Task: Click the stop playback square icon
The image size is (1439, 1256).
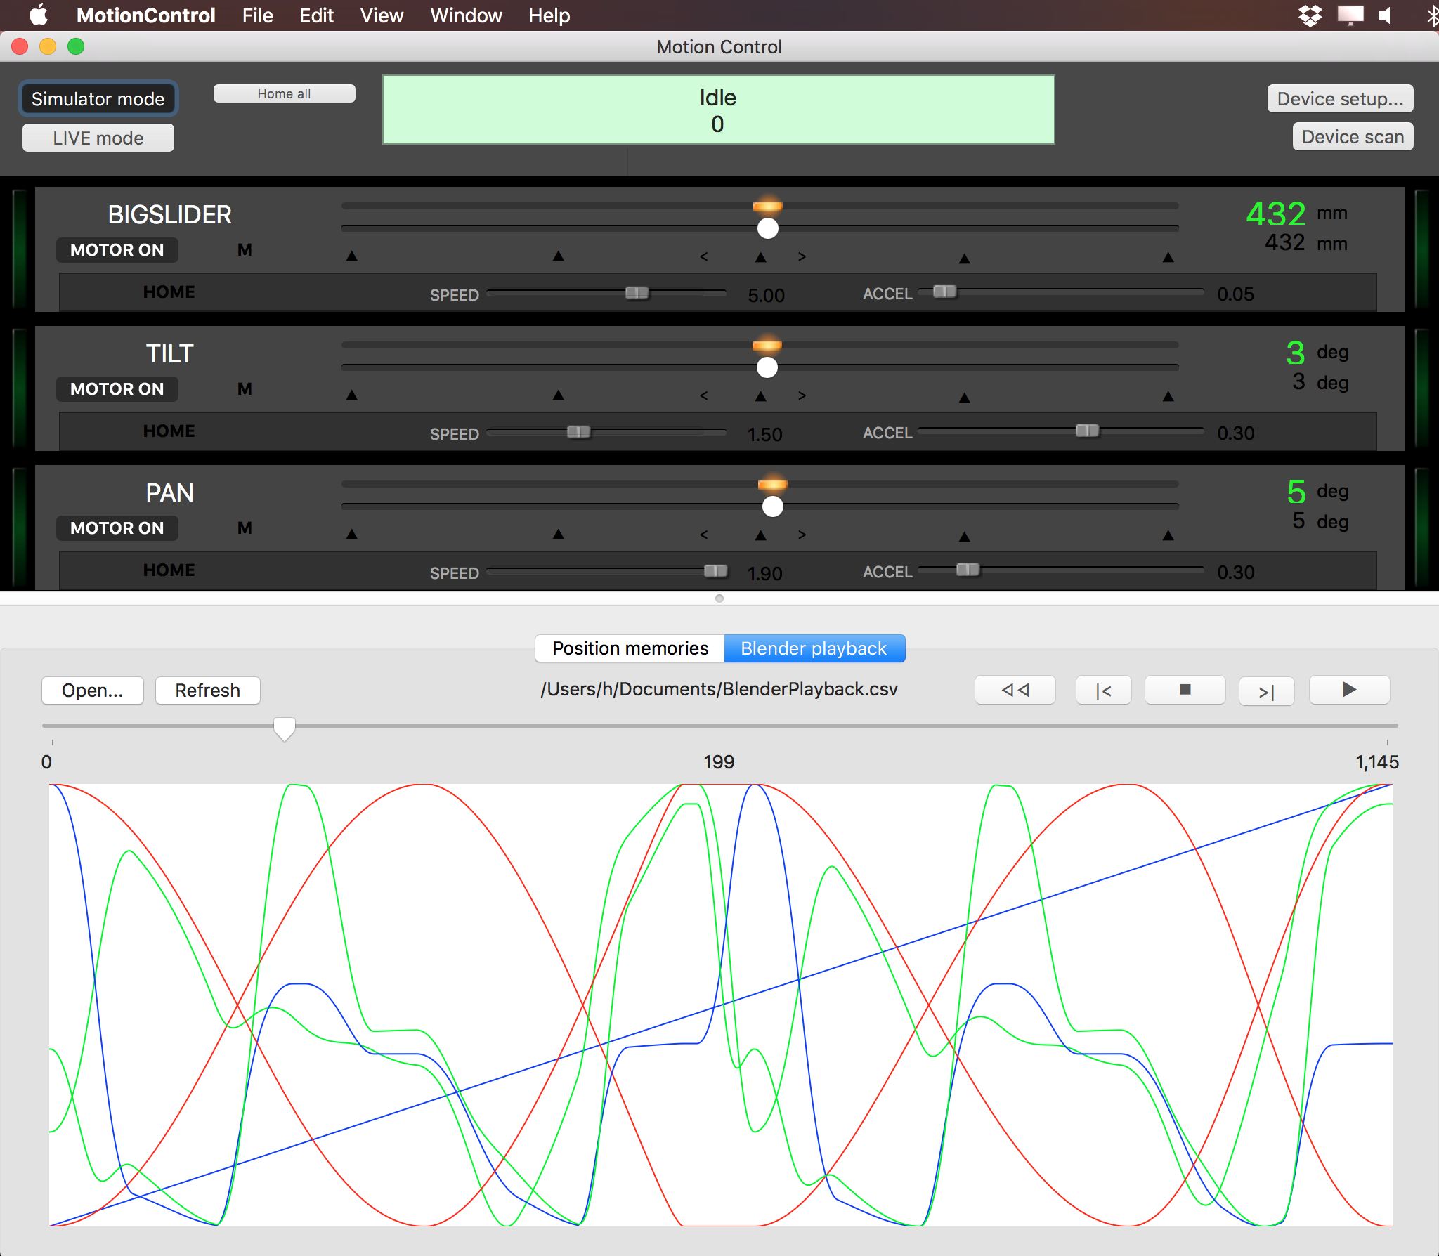Action: click(x=1185, y=690)
